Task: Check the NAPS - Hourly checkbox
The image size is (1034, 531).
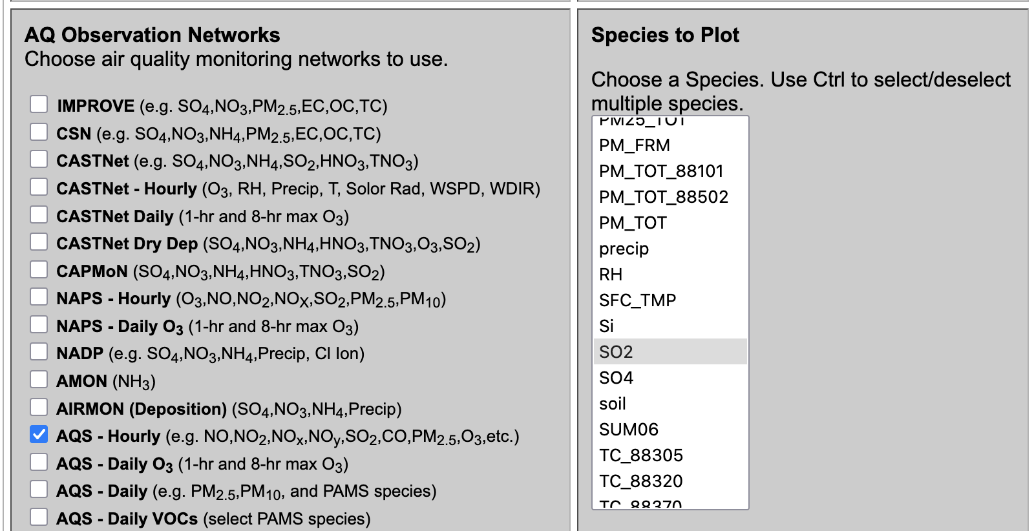Action: pyautogui.click(x=39, y=297)
